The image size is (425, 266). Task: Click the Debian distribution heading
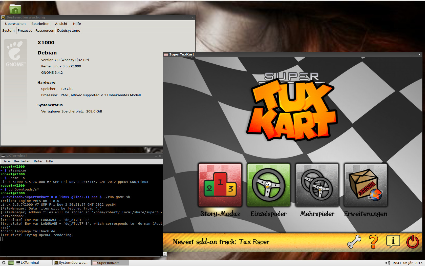coord(47,53)
